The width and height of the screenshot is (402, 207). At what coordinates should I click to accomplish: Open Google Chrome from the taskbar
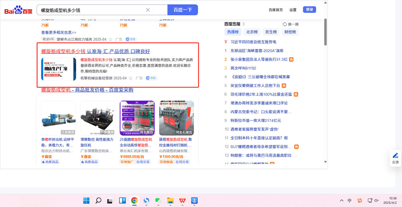pos(134,201)
